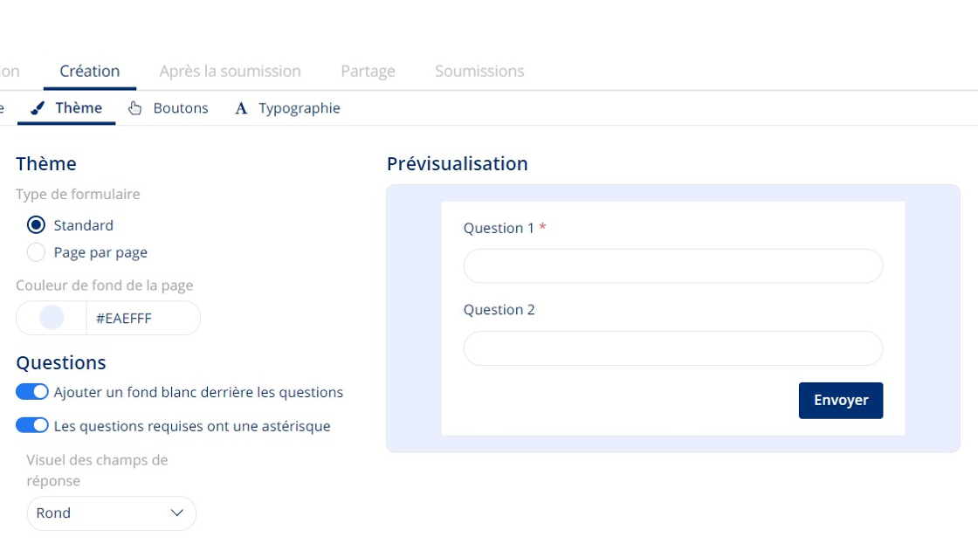The image size is (978, 557).
Task: Click the Envoyer button in preview
Action: click(x=841, y=400)
